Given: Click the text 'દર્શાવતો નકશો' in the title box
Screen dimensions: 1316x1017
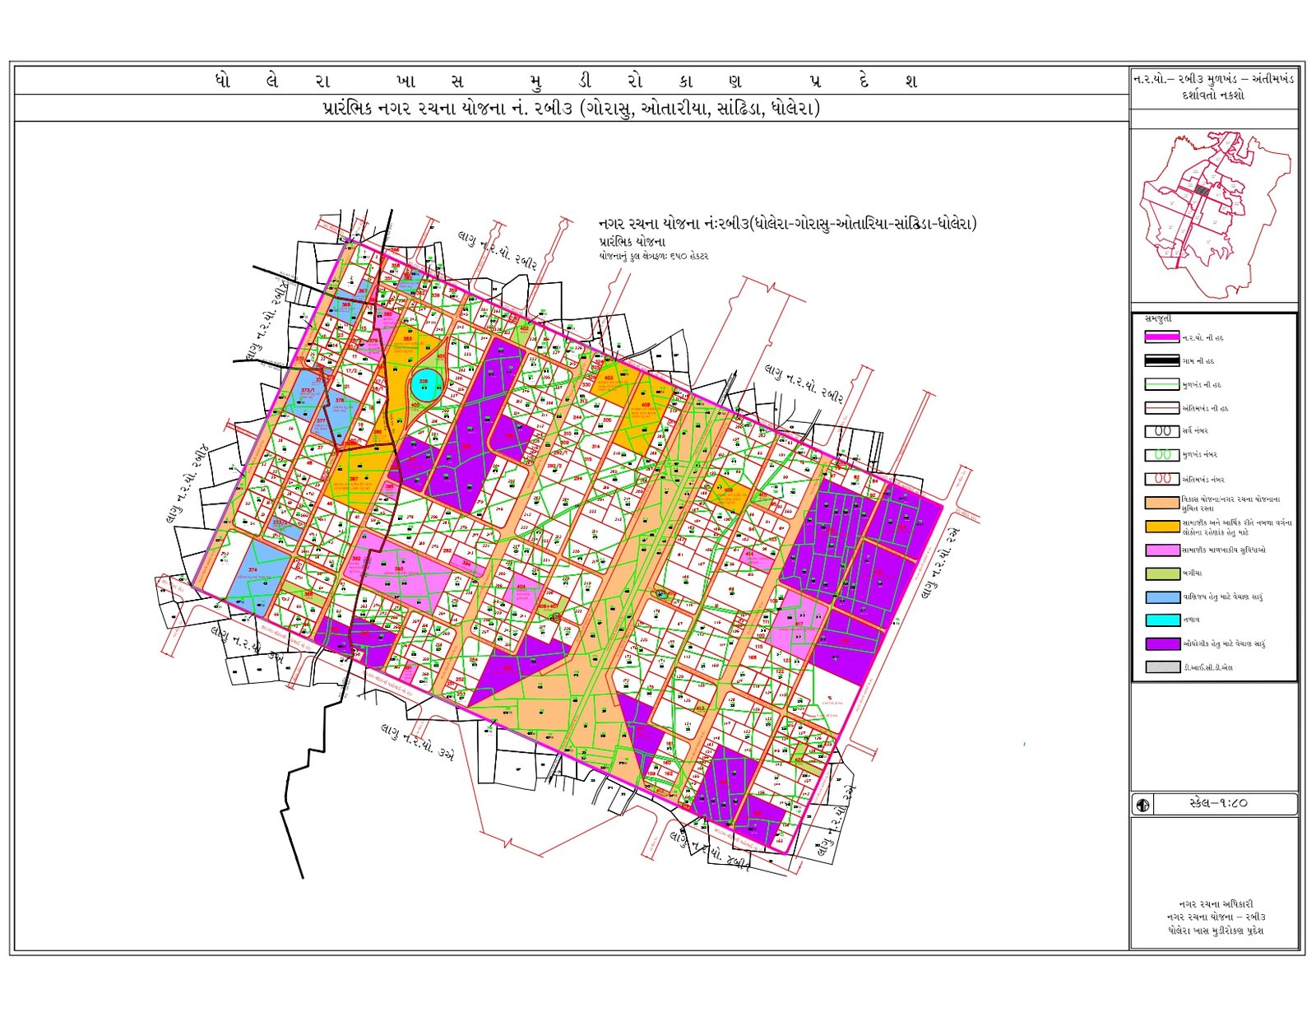Looking at the screenshot, I should tap(1213, 95).
